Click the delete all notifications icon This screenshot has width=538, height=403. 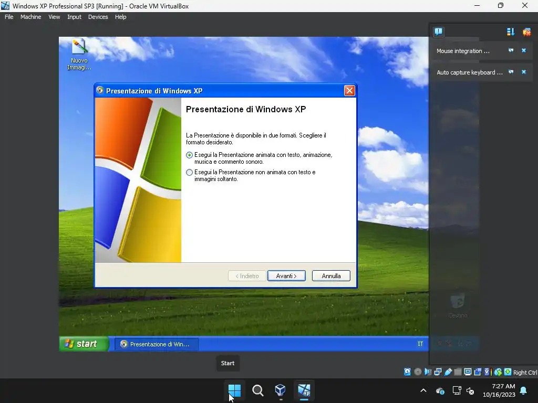526,32
